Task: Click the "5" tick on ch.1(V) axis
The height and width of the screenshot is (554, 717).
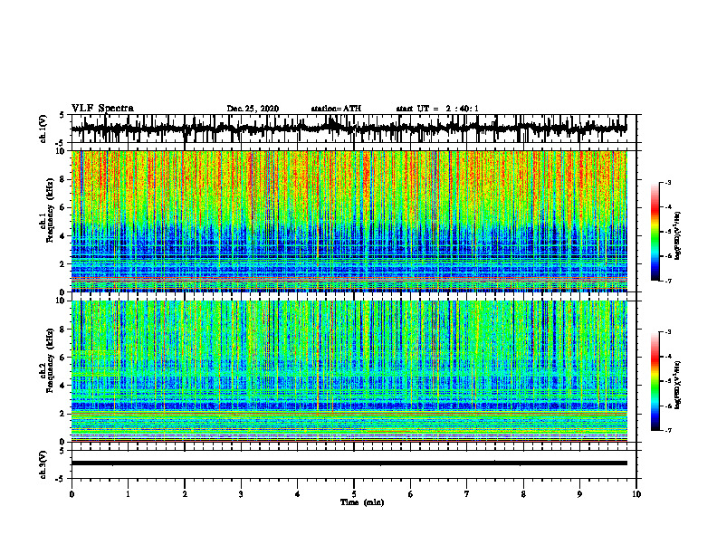Action: click(62, 116)
